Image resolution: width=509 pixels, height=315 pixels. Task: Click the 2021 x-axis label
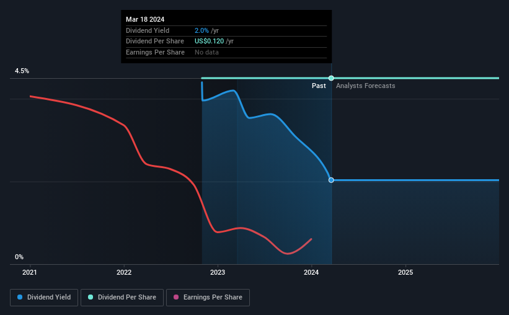click(x=30, y=272)
